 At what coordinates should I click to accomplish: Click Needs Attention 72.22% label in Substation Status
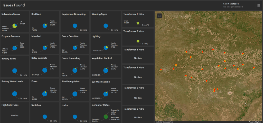6,29
